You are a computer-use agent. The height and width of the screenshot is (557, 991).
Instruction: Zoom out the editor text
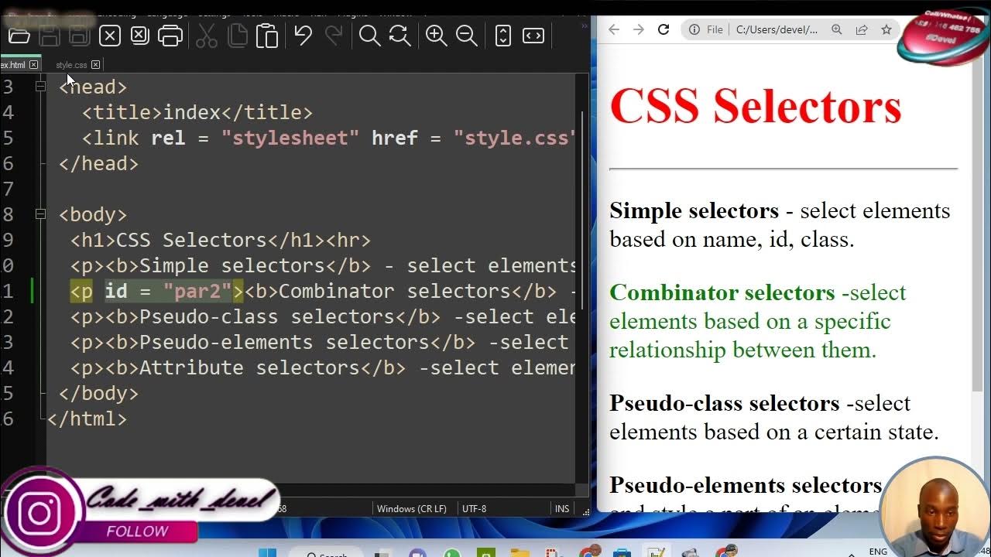(467, 36)
